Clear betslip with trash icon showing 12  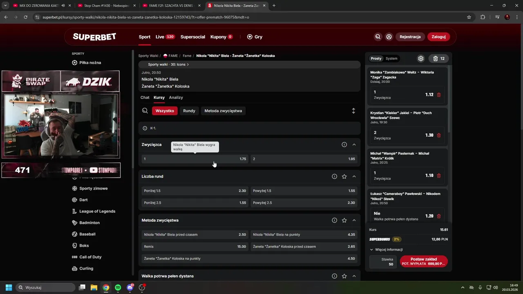click(439, 58)
